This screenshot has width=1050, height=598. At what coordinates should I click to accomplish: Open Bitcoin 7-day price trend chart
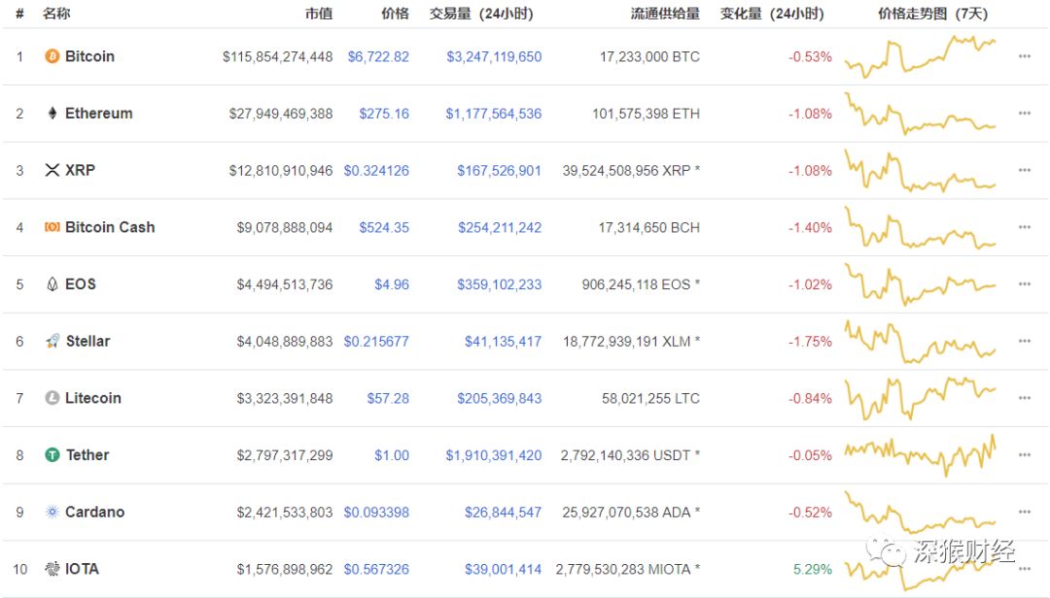920,56
